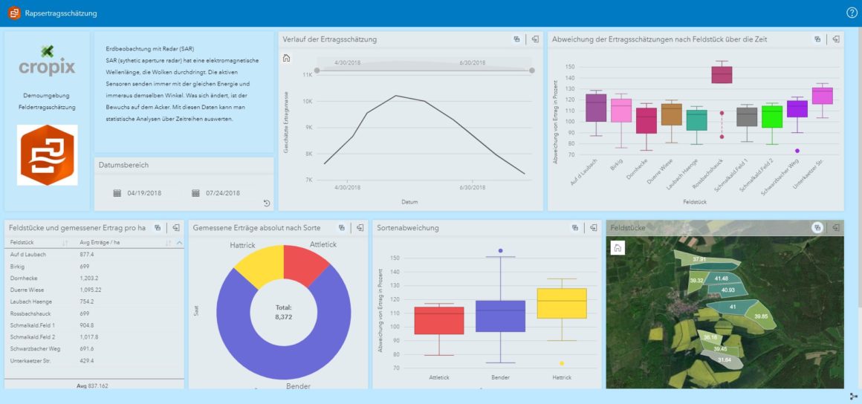Click the Rapsertragsschätzung dashboard title
This screenshot has height=404, width=862.
(x=61, y=13)
